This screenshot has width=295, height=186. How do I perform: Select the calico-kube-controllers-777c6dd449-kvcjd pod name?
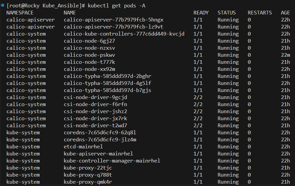(124, 34)
